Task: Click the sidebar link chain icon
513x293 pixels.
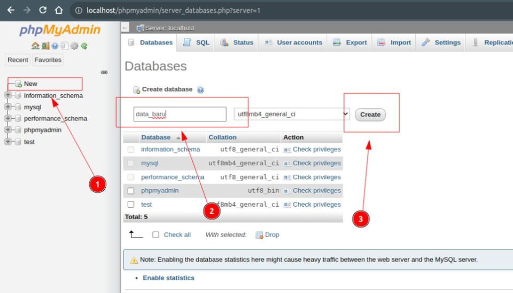Action: pyautogui.click(x=104, y=72)
